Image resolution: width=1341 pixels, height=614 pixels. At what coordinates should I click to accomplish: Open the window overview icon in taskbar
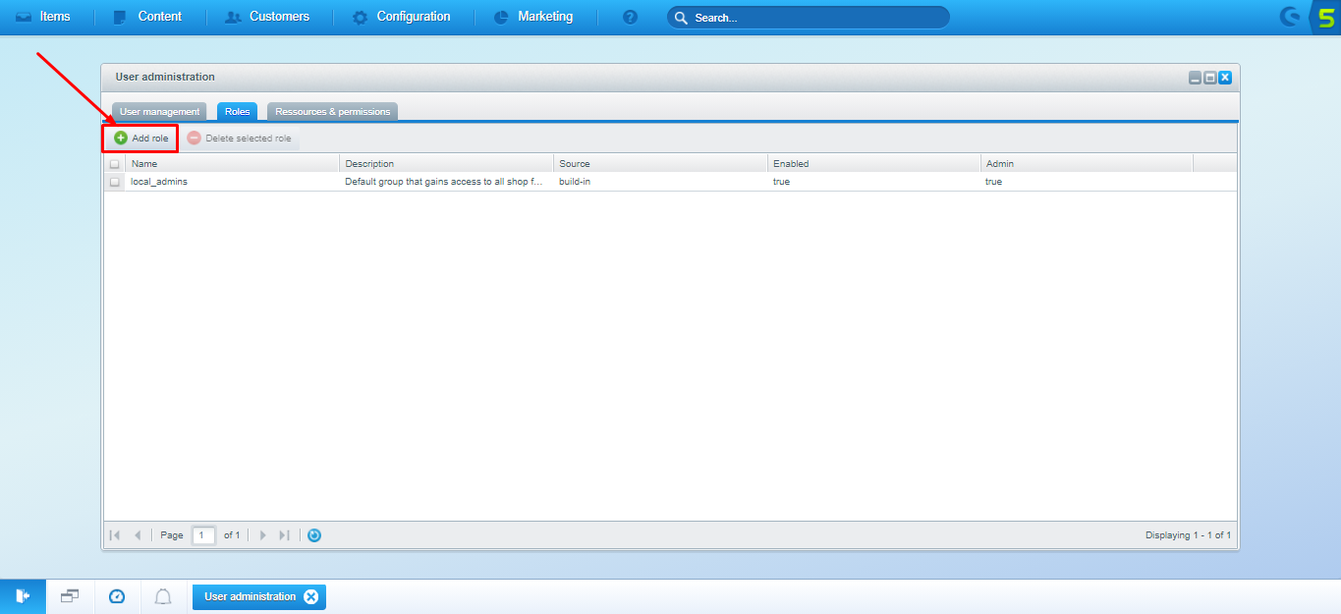pos(70,596)
